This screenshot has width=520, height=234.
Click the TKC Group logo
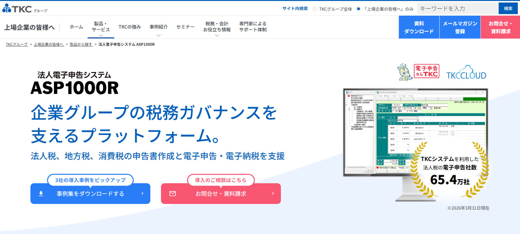[x=25, y=8]
